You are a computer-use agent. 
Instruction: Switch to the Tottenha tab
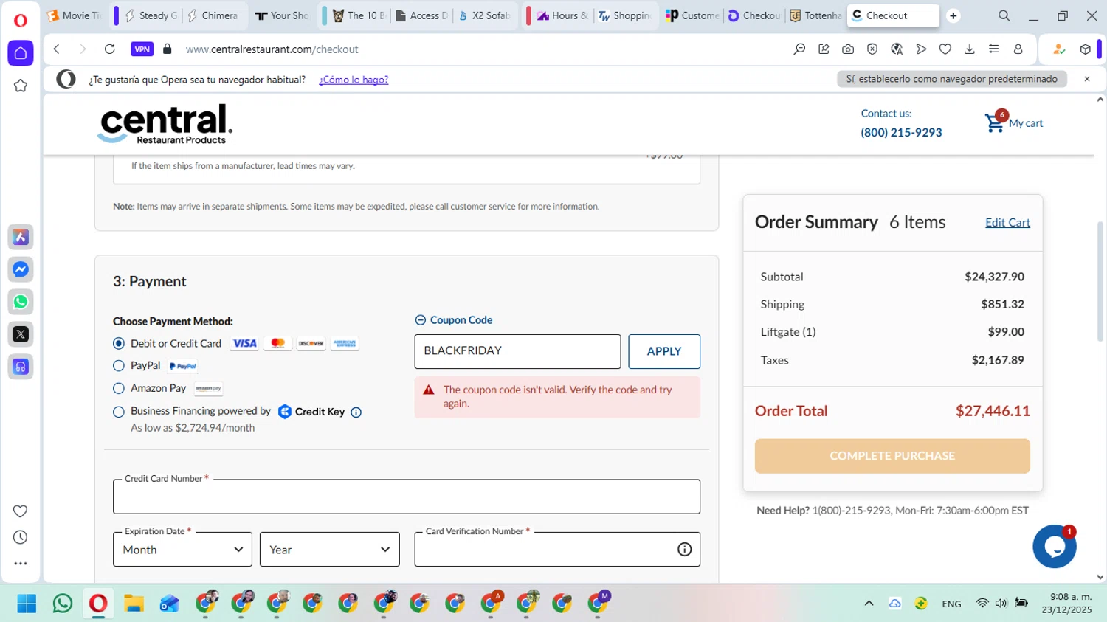815,15
